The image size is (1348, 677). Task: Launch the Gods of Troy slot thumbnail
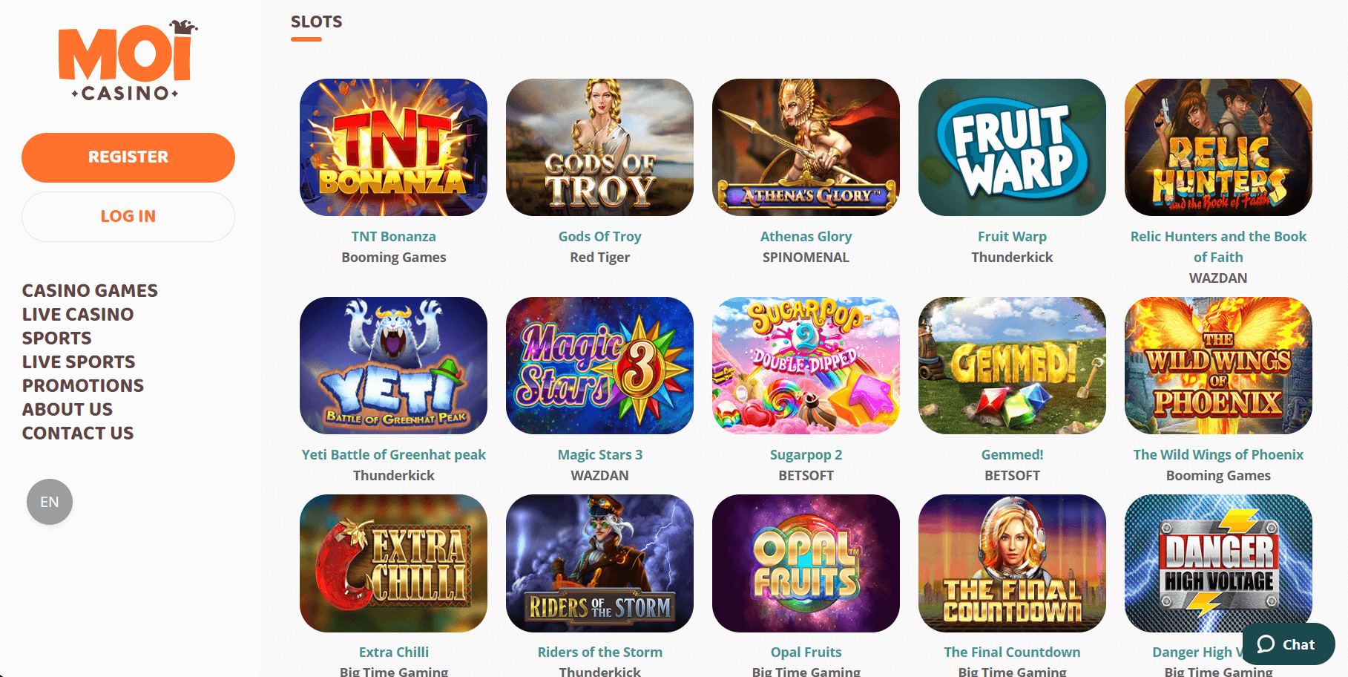[x=599, y=147]
